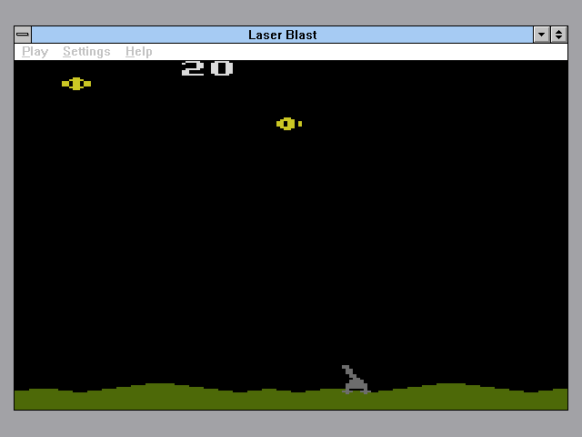Click the green hill on the left side

click(x=159, y=395)
